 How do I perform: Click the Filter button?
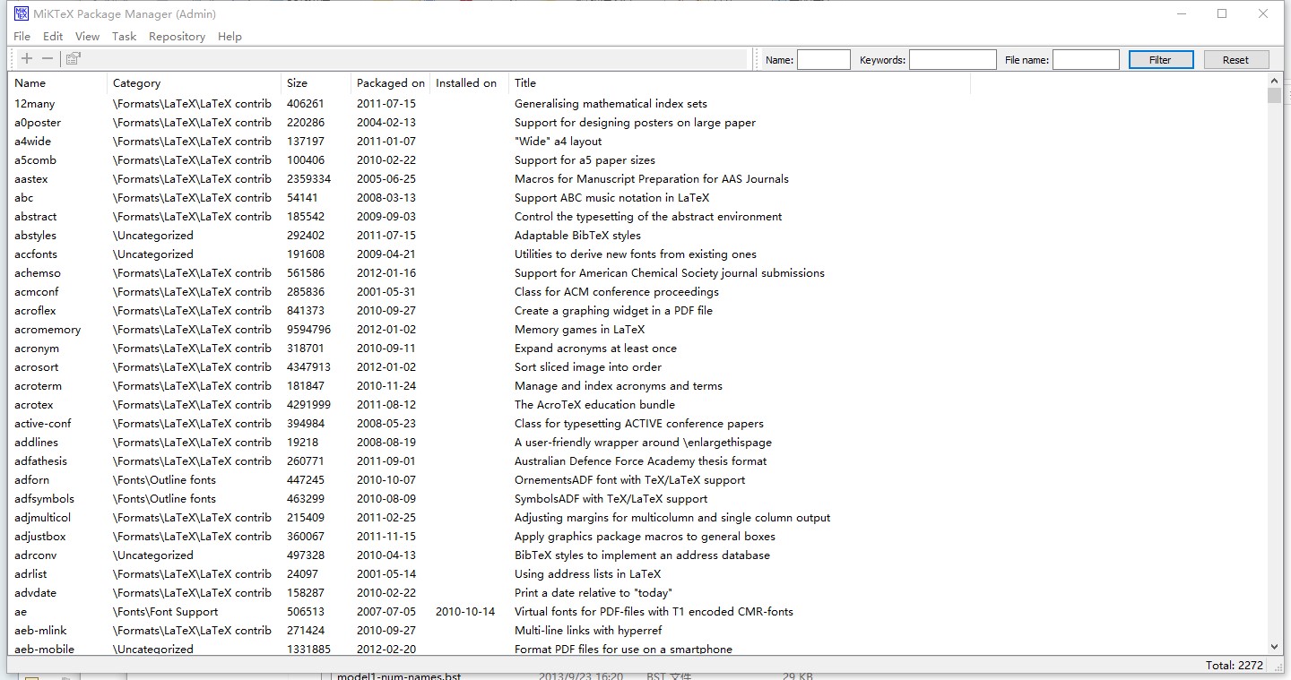point(1160,60)
